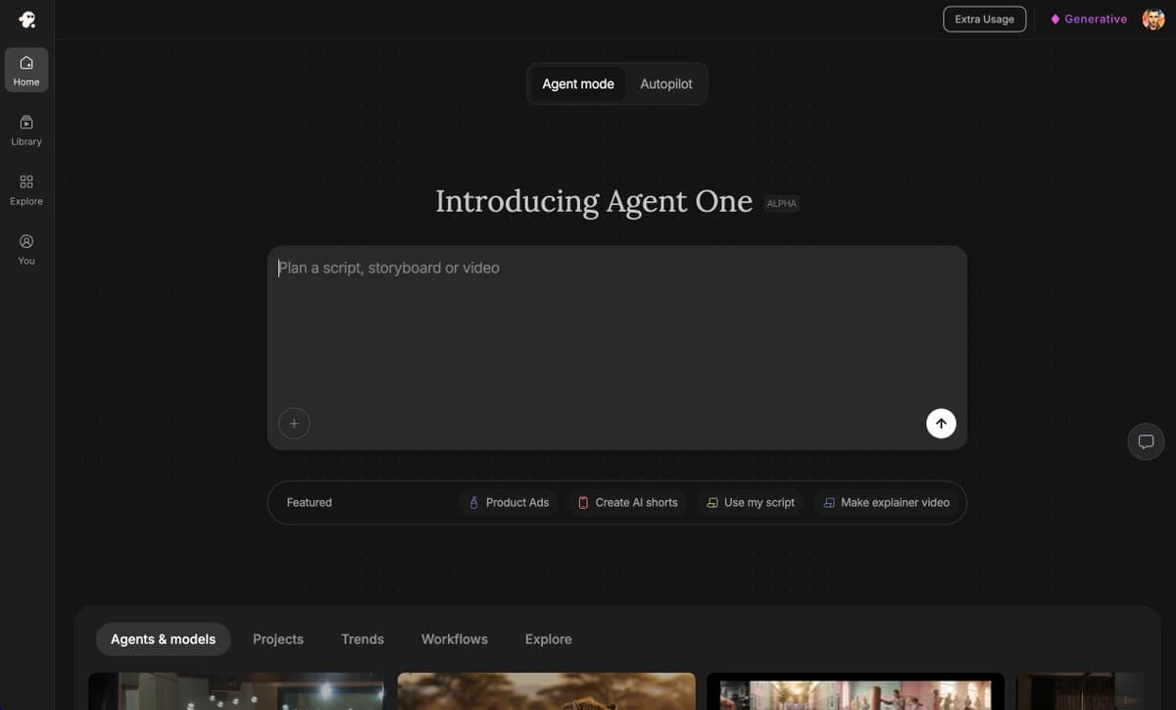
Task: Select the Workflows tab
Action: pyautogui.click(x=455, y=639)
